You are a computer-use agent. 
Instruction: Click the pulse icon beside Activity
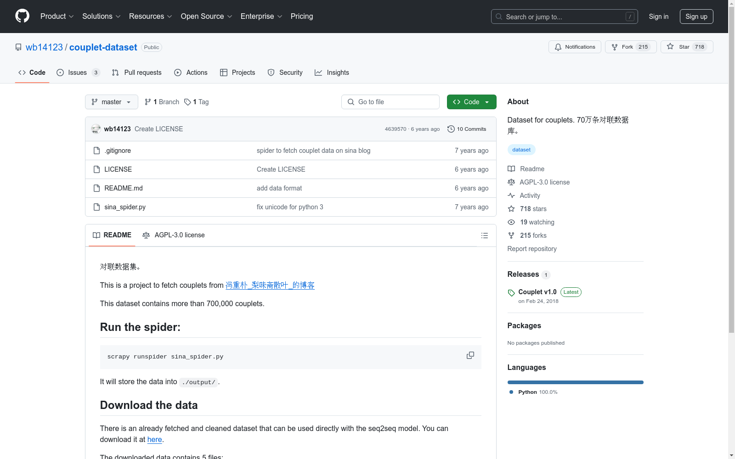click(x=511, y=196)
